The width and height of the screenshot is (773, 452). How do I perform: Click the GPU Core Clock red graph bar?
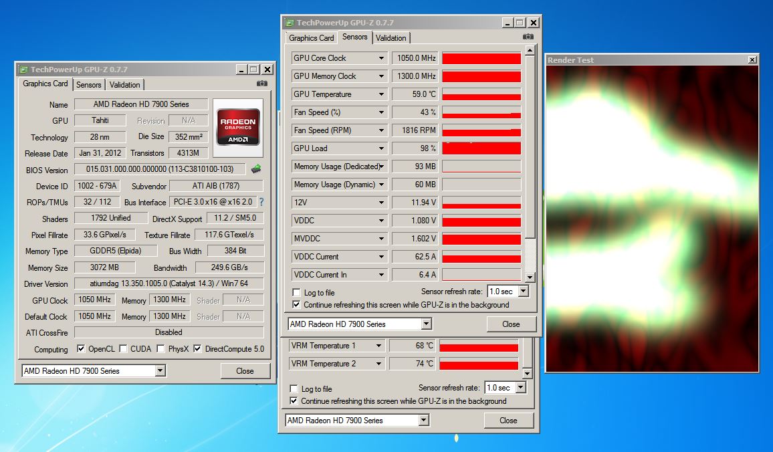(x=481, y=58)
